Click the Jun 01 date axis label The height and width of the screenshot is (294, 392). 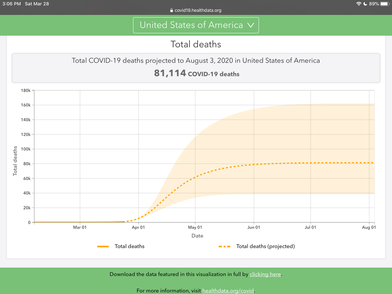[253, 227]
